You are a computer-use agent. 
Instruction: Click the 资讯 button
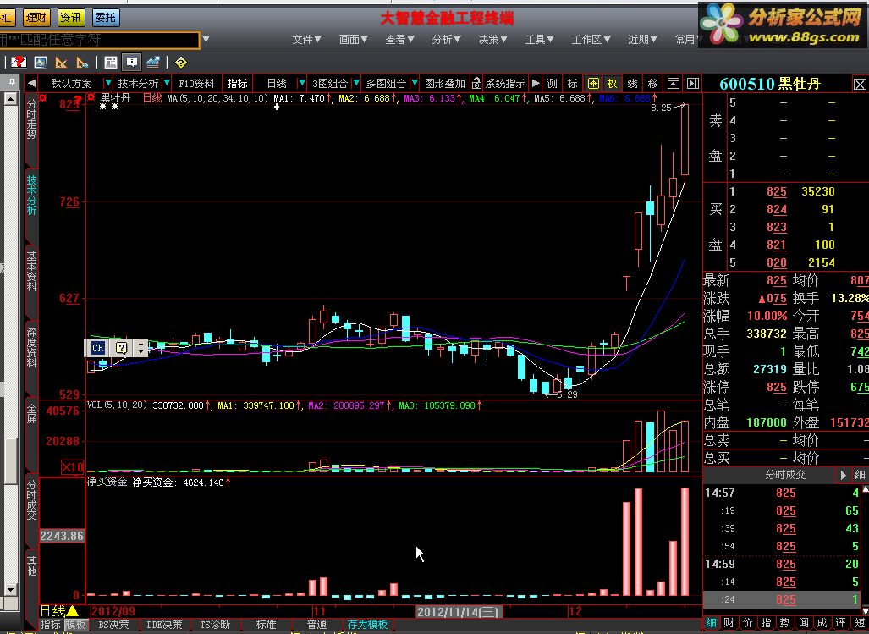pos(70,18)
